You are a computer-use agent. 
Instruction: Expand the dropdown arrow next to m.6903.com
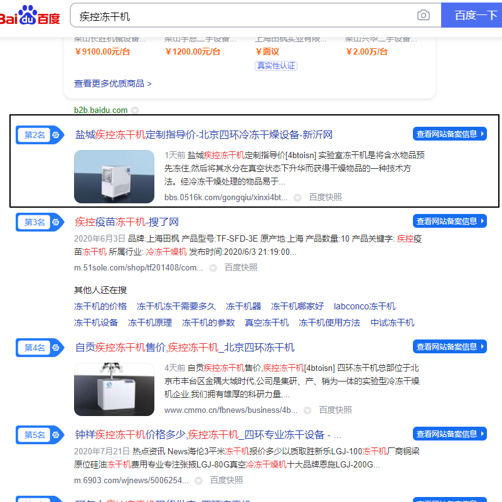tap(198, 481)
